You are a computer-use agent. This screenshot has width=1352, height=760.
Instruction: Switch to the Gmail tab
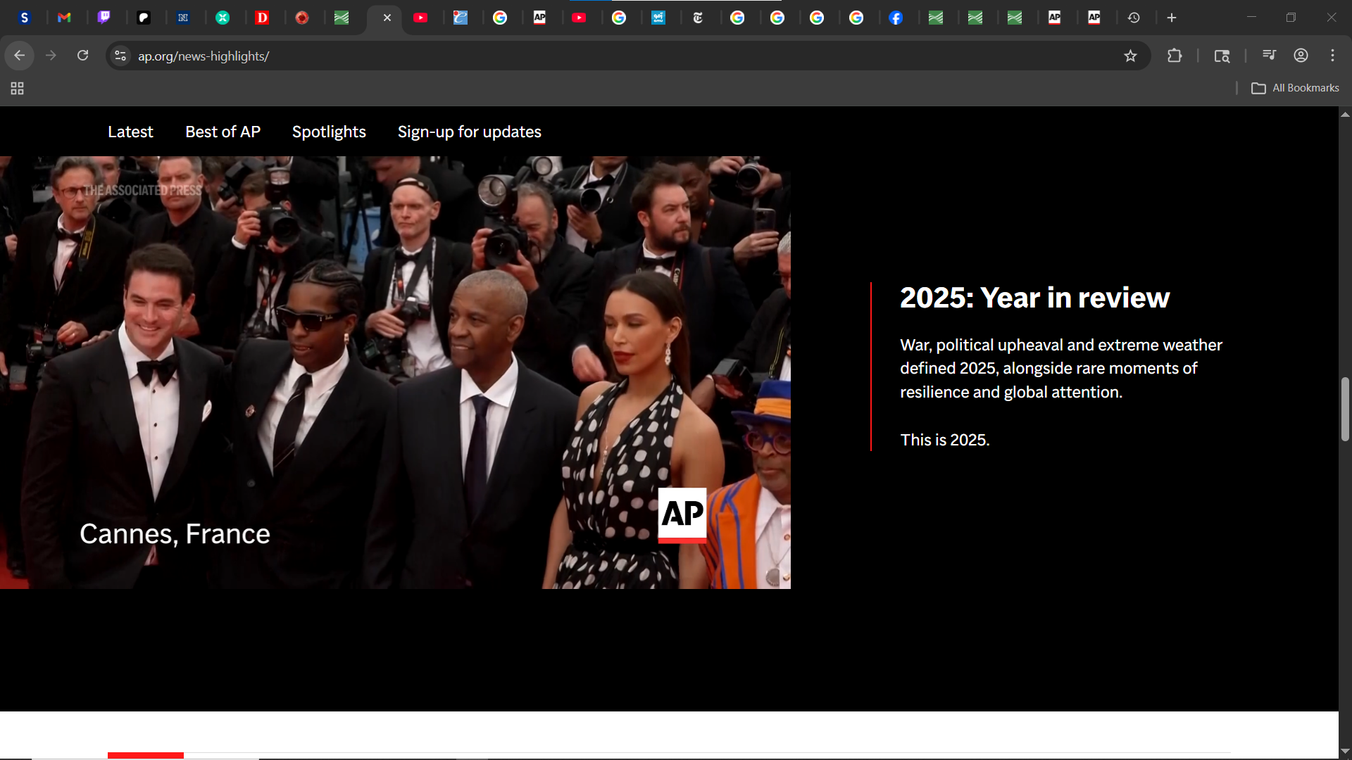[64, 18]
